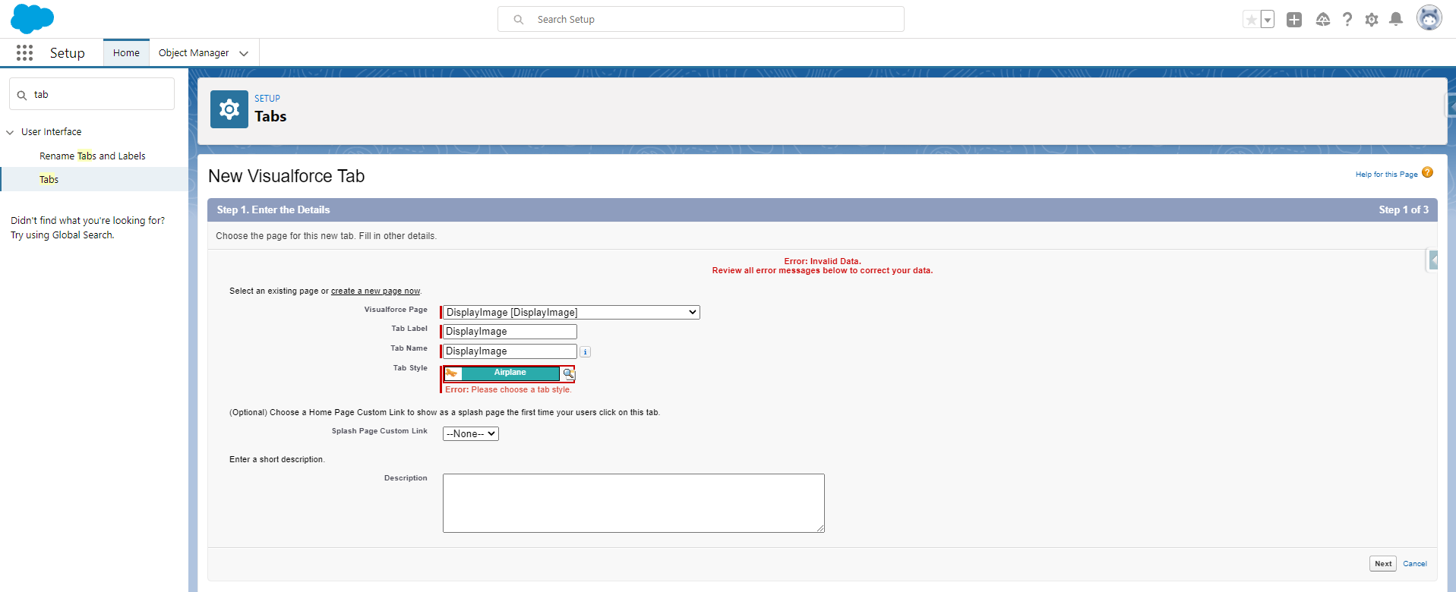Screen dimensions: 1456x592
Task: Open the App Launcher grid icon
Action: tap(24, 52)
